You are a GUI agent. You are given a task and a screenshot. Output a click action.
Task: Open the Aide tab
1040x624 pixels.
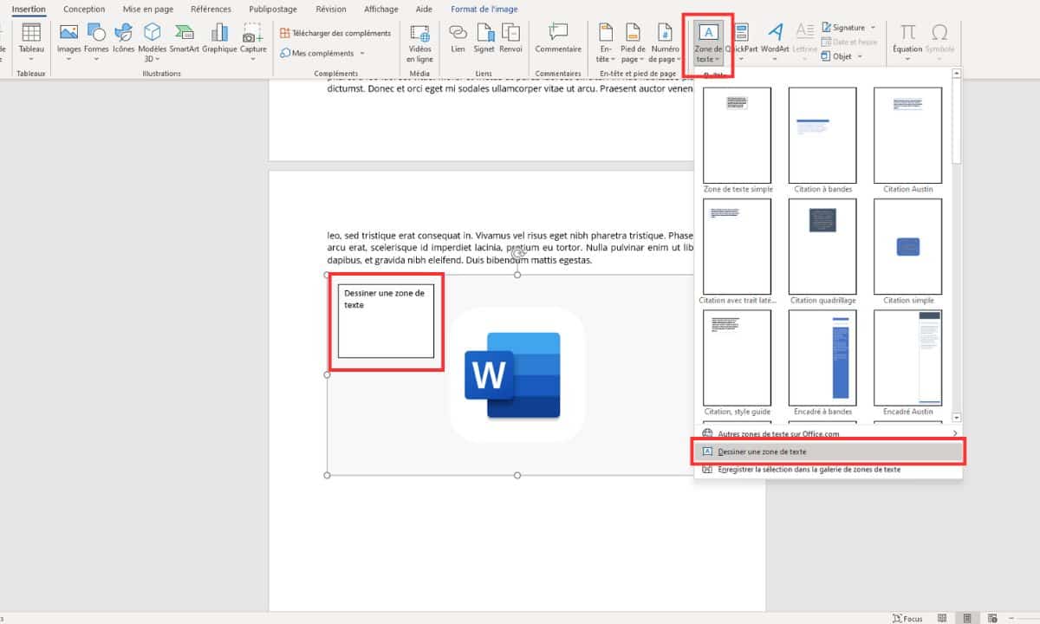click(424, 9)
